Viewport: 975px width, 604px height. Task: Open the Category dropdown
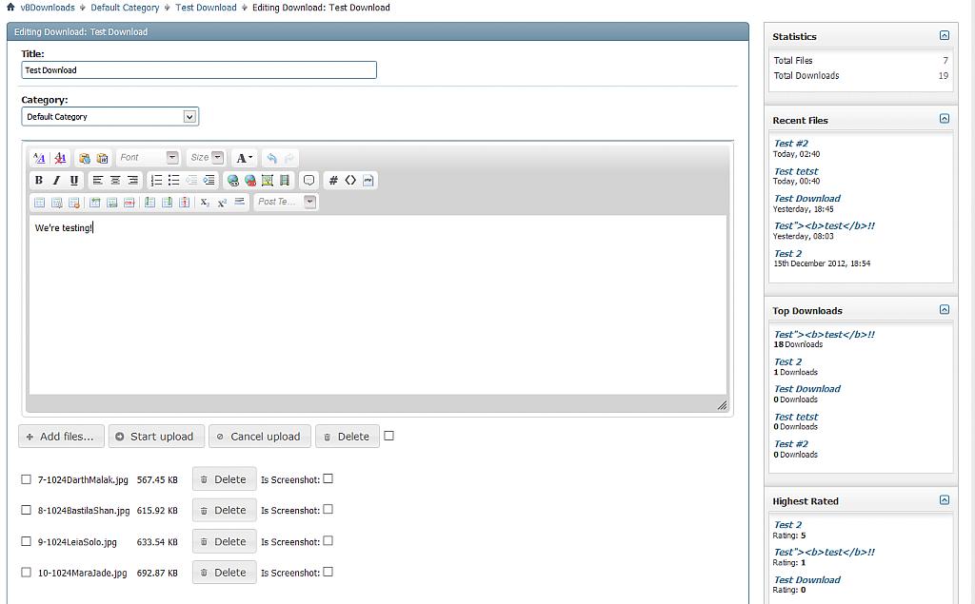pos(189,117)
